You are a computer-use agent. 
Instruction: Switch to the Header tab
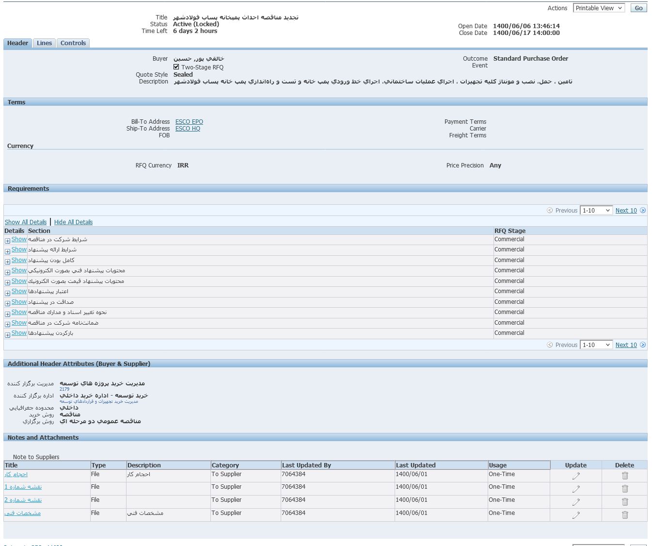17,43
